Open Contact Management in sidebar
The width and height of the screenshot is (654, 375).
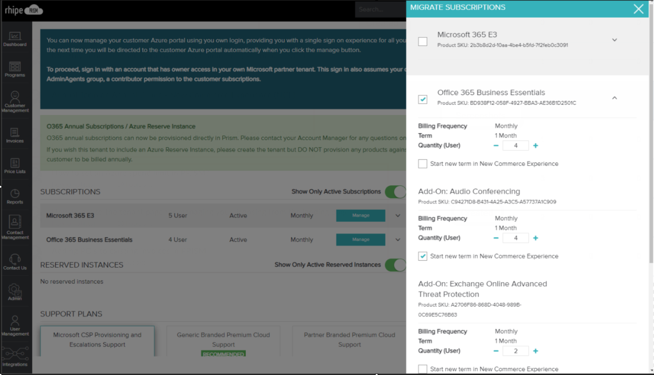15,227
